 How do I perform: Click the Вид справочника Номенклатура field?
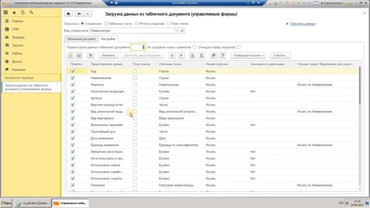(x=132, y=31)
